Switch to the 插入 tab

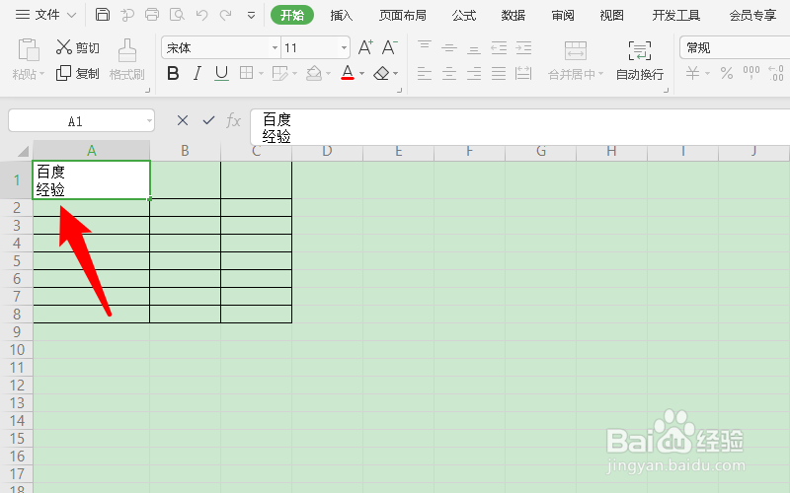[341, 16]
